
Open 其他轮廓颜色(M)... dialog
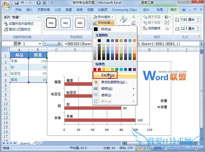point(114,82)
